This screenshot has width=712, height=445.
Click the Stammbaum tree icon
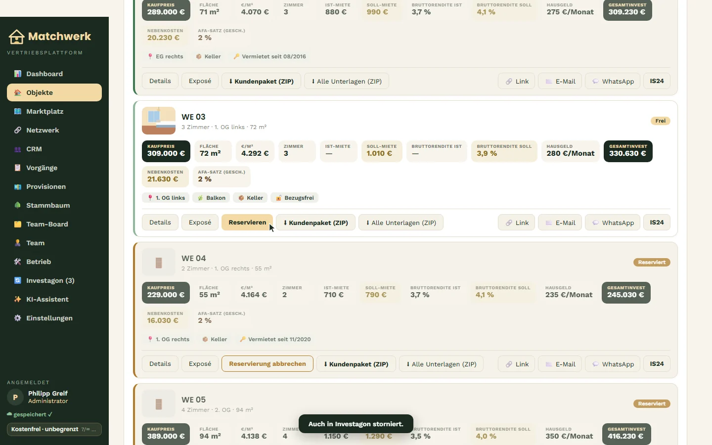click(18, 205)
